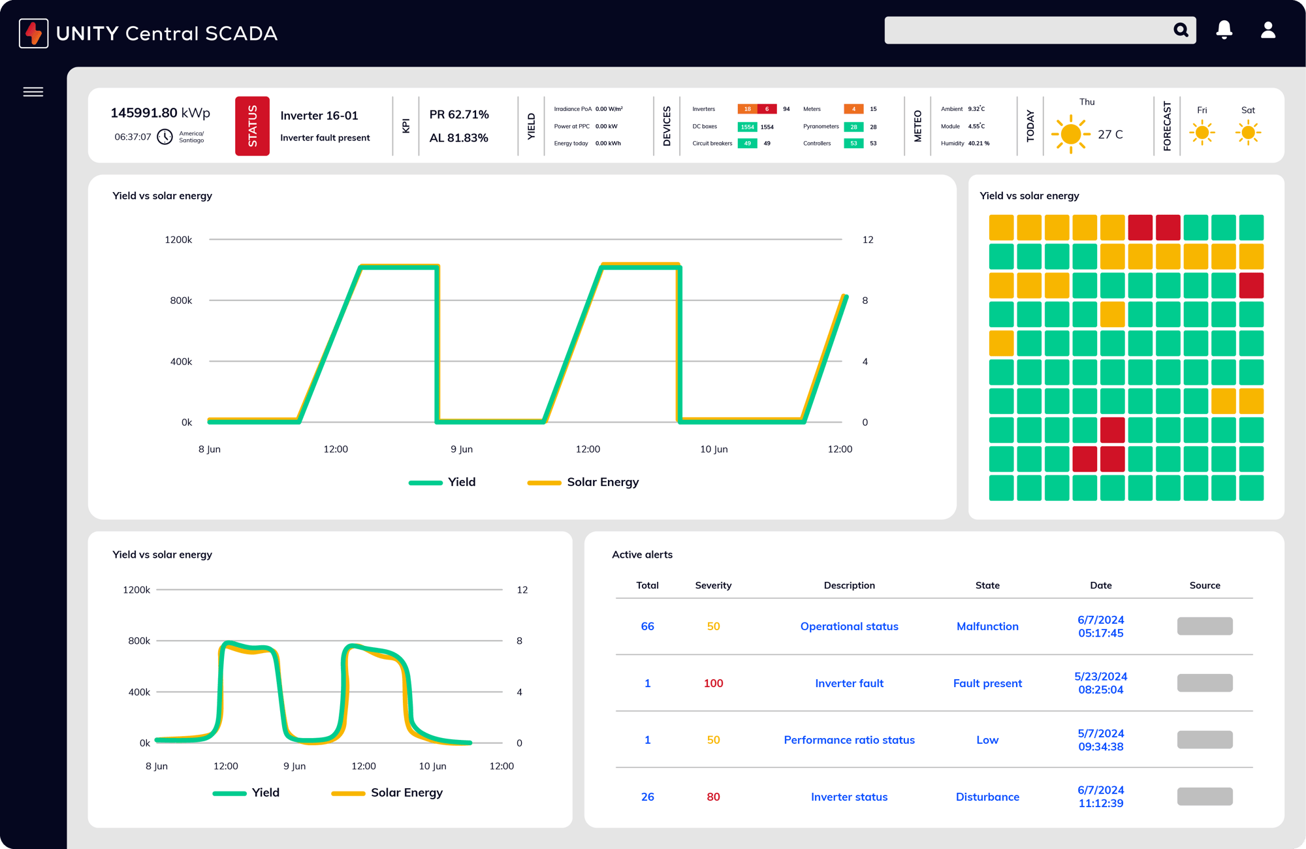The height and width of the screenshot is (849, 1306).
Task: Click the green DC boxes 1554 badge
Action: coord(747,127)
